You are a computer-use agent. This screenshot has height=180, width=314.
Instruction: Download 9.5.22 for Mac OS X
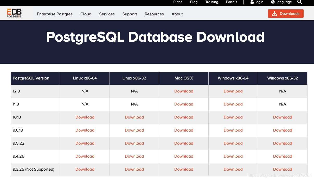click(184, 143)
